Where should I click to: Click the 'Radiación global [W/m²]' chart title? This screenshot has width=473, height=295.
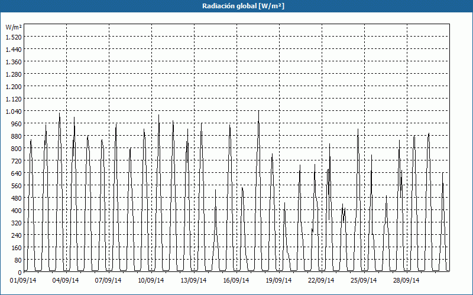(243, 6)
